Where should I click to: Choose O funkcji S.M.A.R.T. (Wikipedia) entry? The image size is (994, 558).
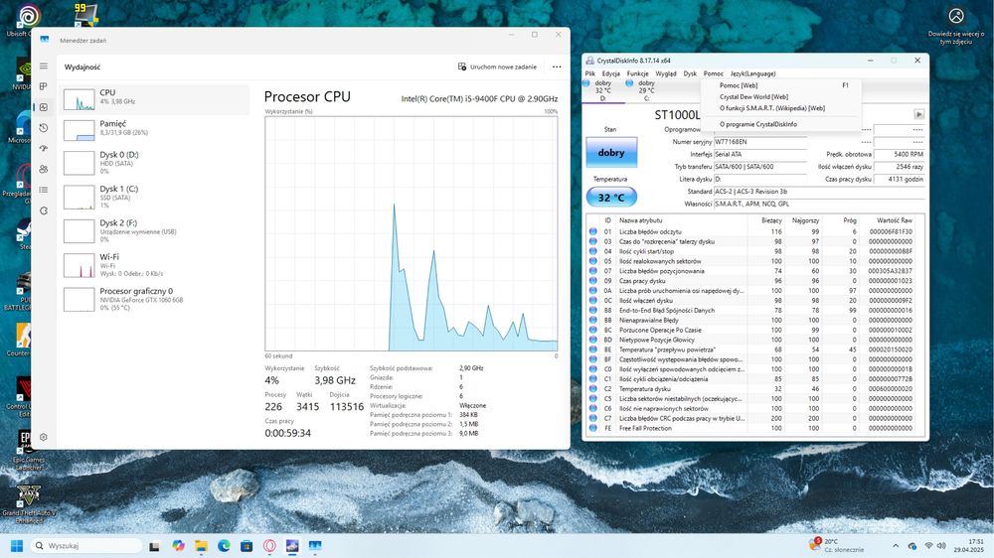(x=781, y=108)
